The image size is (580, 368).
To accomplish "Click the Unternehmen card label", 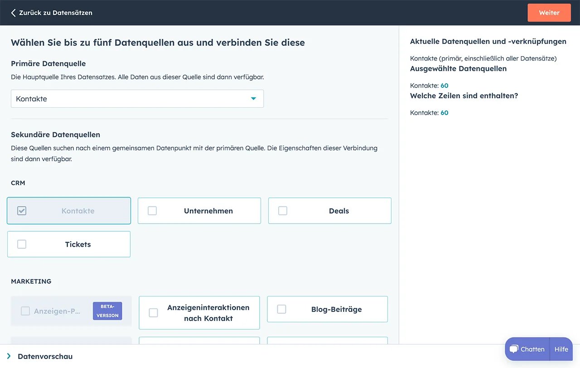I will [x=208, y=210].
